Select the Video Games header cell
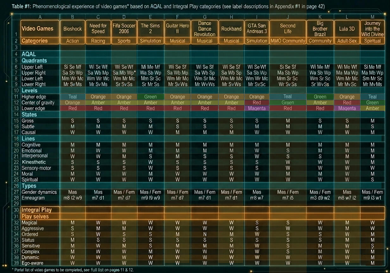 pyautogui.click(x=40, y=28)
